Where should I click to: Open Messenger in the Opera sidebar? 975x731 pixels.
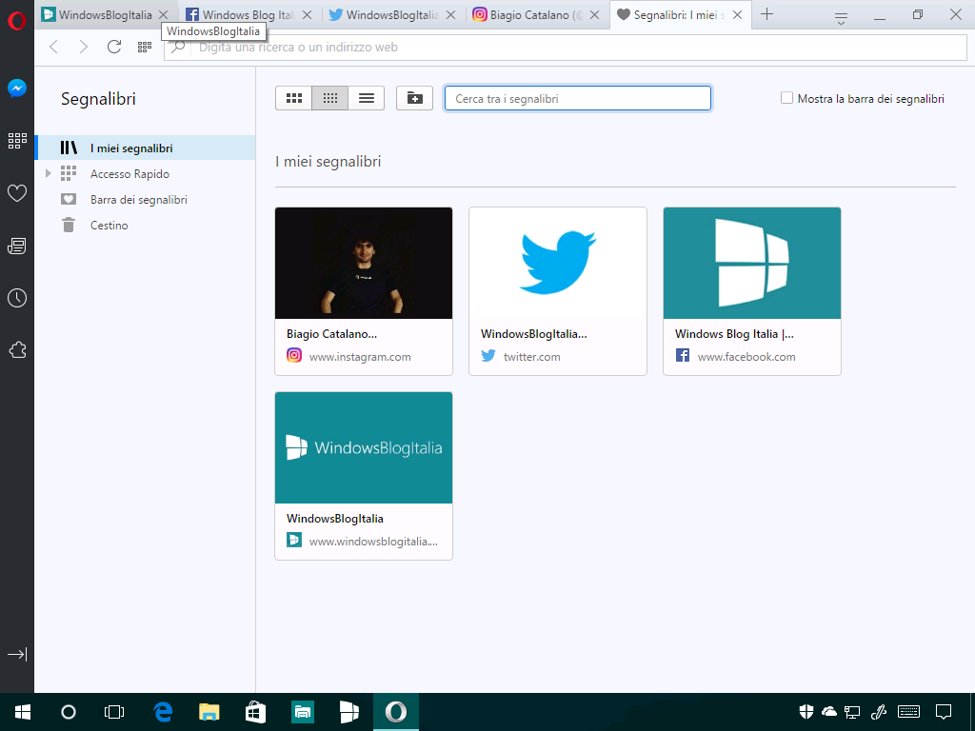point(17,89)
